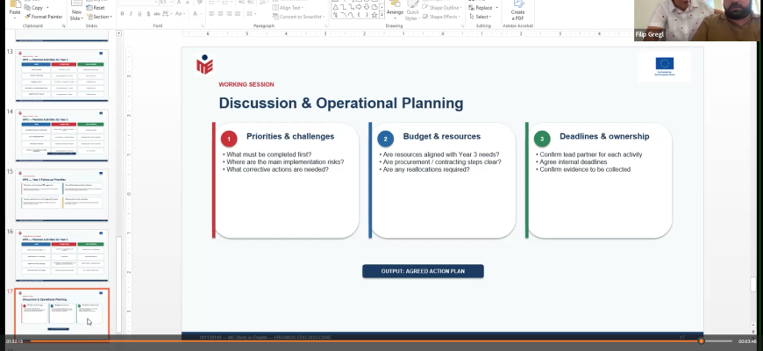This screenshot has width=763, height=351.
Task: Click the red number 1 circle
Action: click(x=229, y=139)
